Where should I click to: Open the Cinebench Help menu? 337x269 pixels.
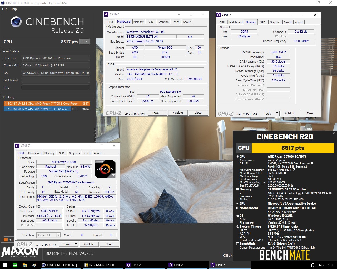pyautogui.click(x=14, y=9)
